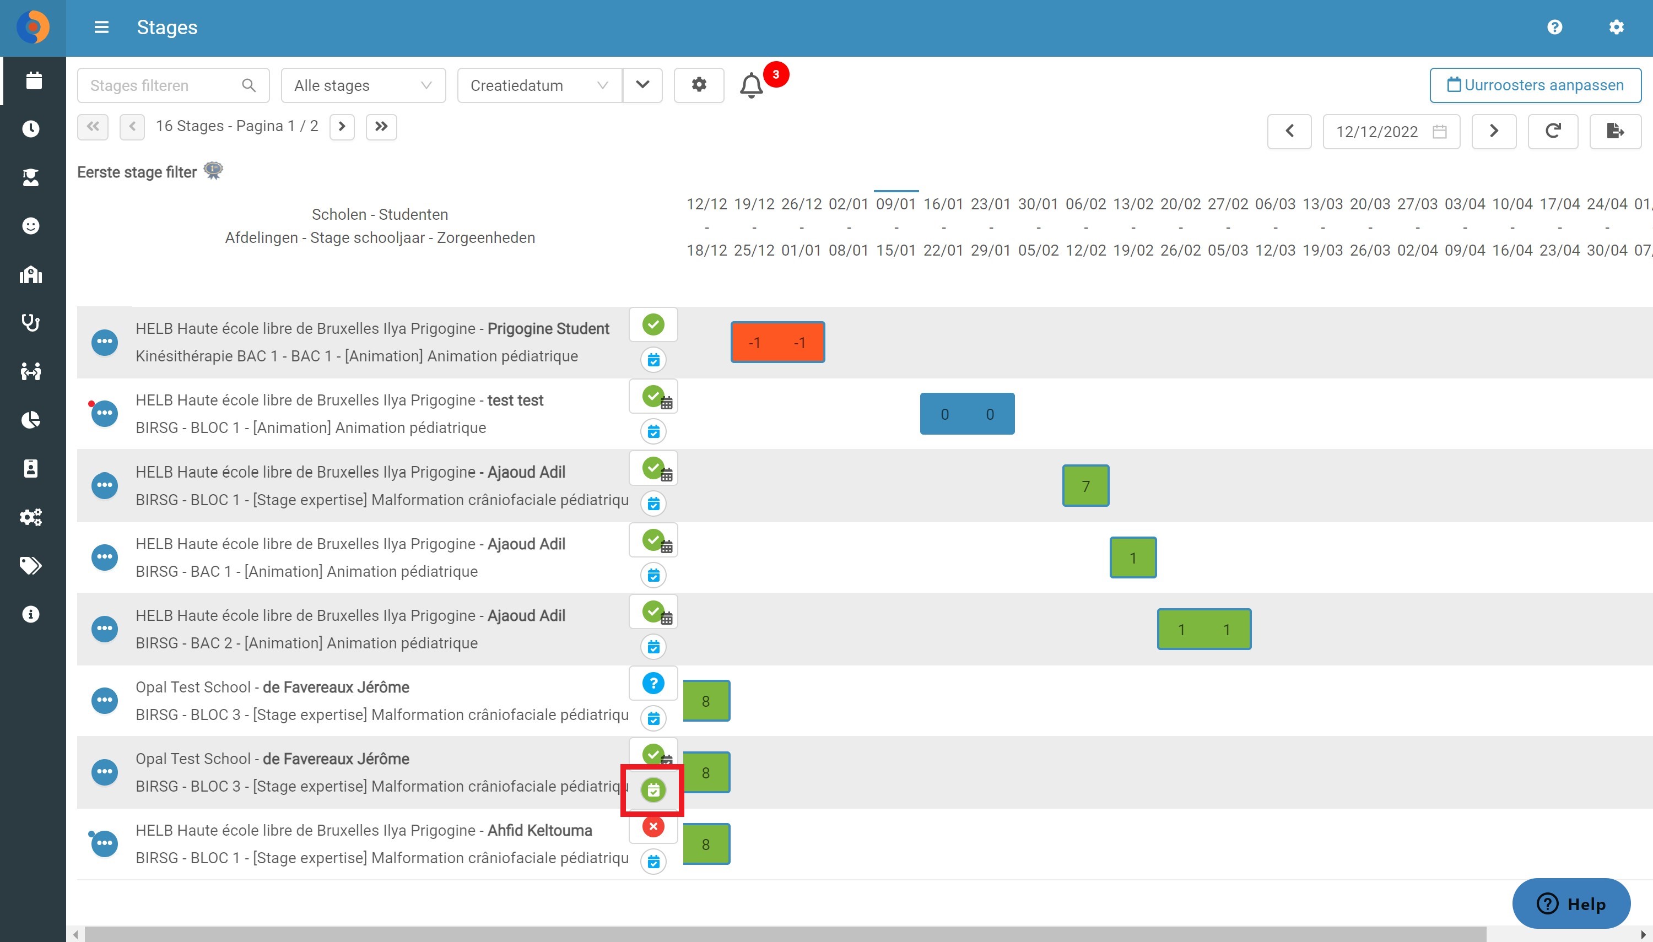The width and height of the screenshot is (1653, 942).
Task: Toggle red X status for Ahfid Keltouma
Action: pyautogui.click(x=653, y=827)
